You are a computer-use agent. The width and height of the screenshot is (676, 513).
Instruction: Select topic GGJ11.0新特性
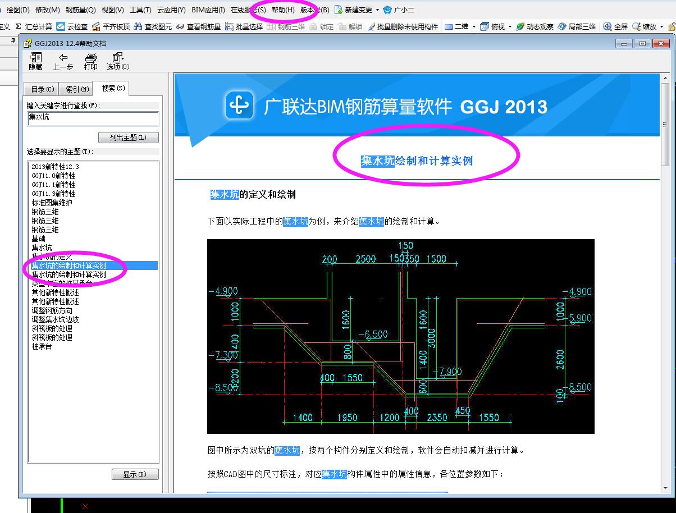click(x=53, y=176)
